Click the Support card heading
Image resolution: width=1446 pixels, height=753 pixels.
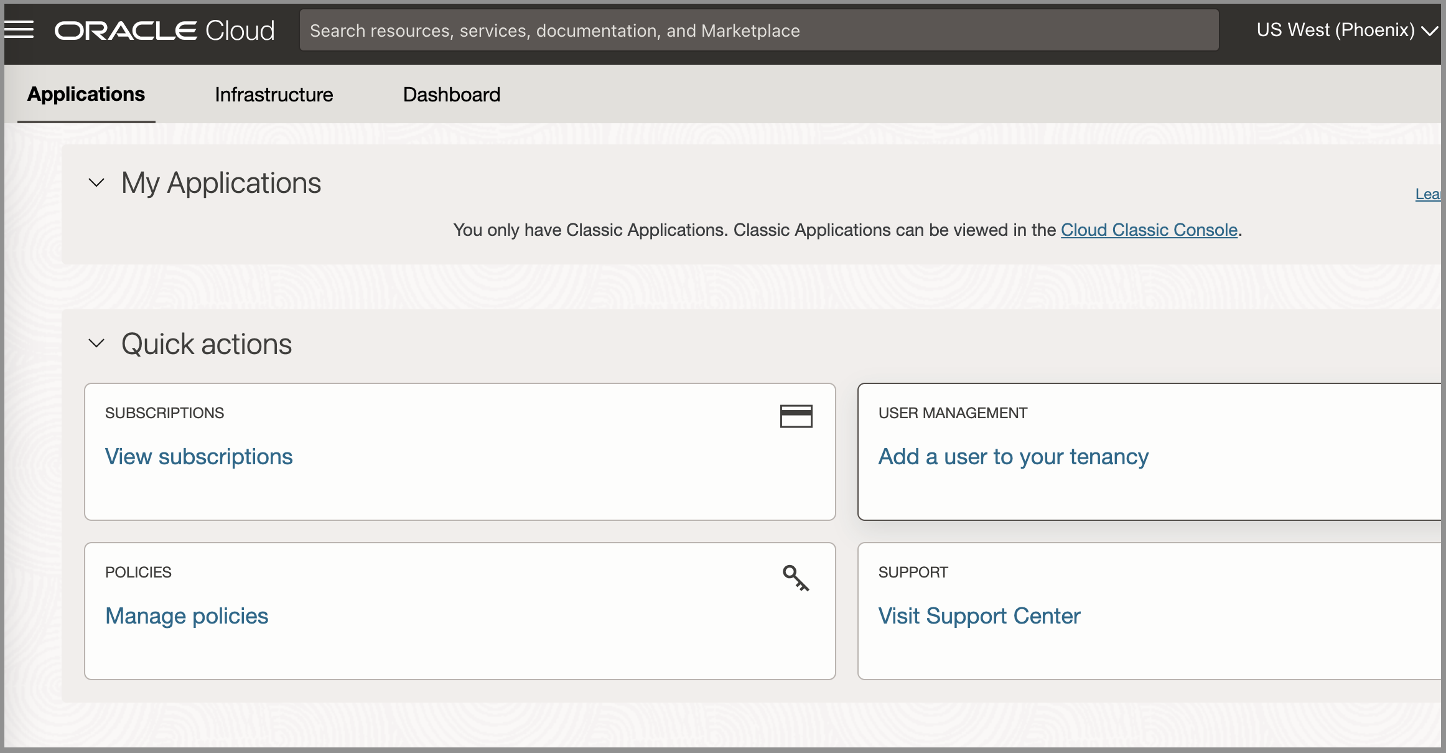pos(913,573)
